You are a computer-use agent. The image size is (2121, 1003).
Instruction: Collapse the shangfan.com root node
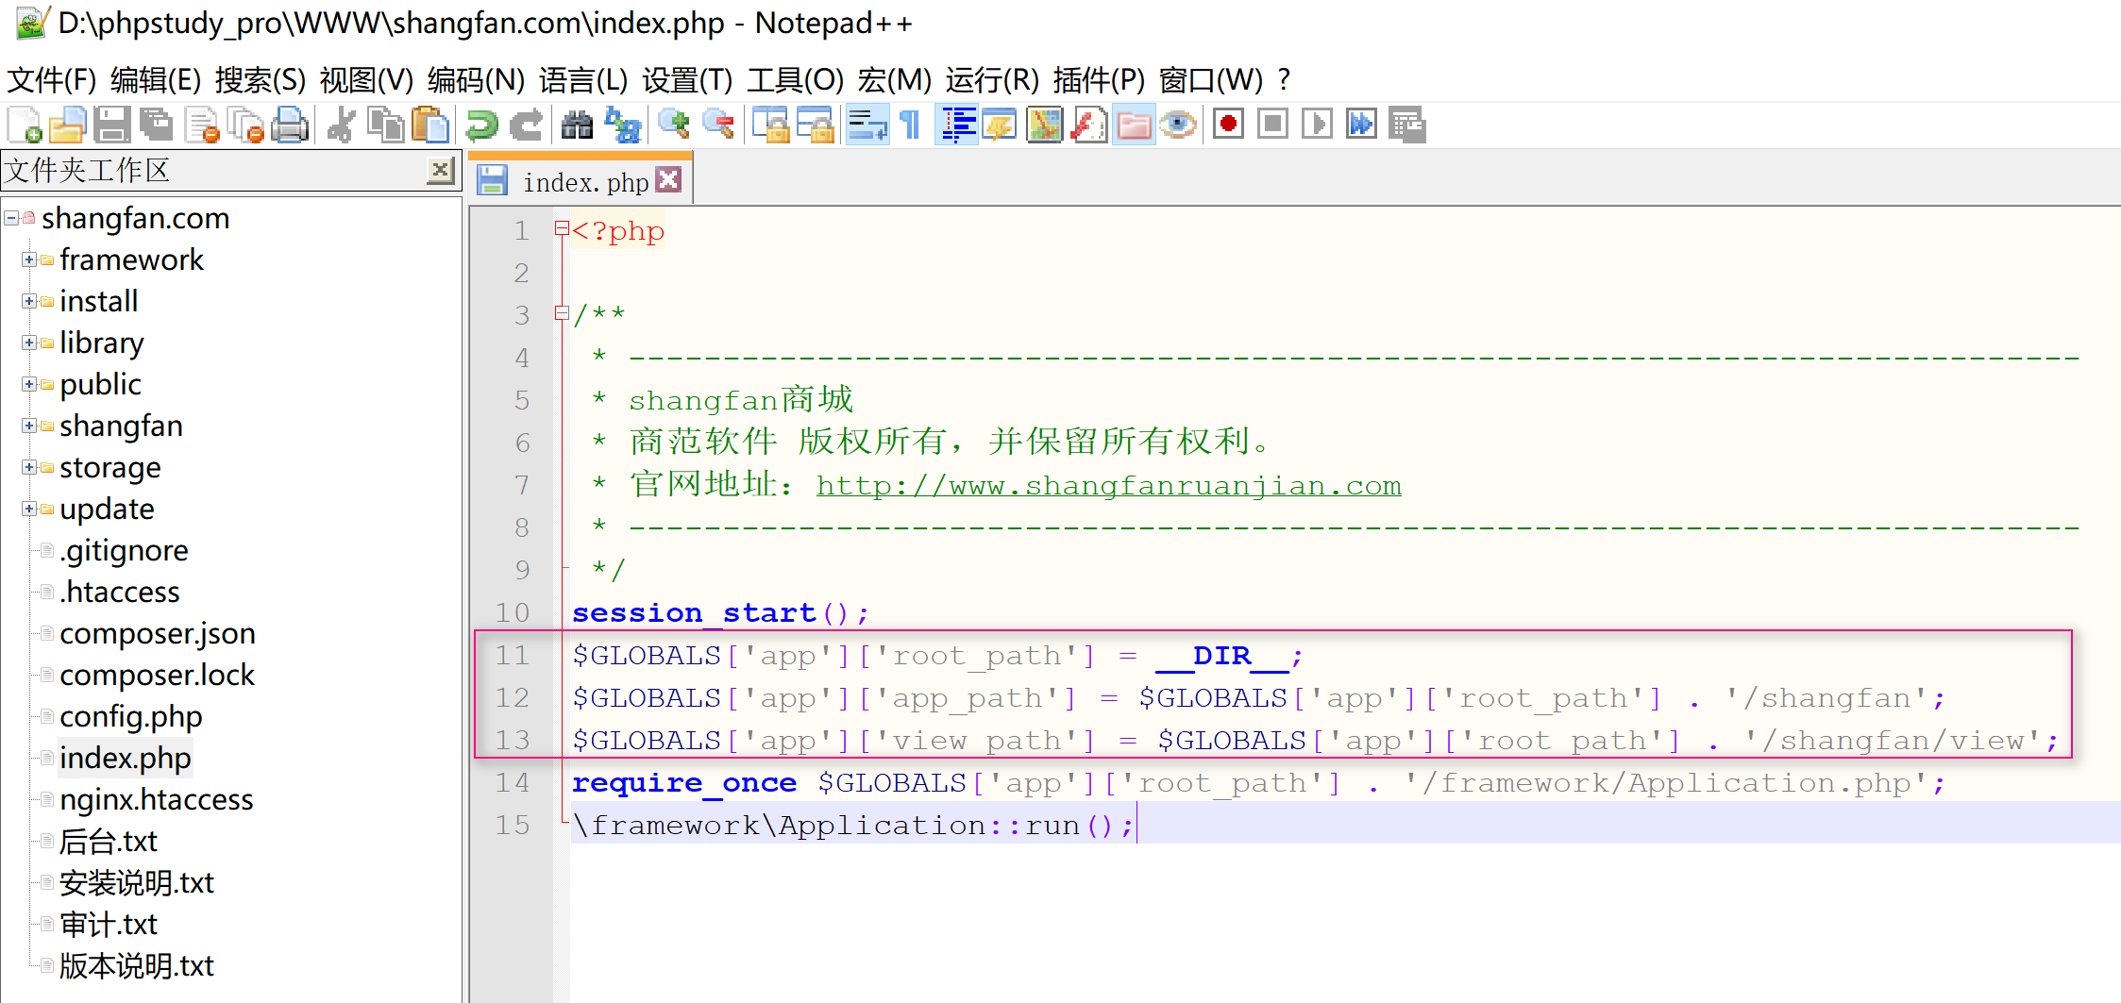[11, 218]
